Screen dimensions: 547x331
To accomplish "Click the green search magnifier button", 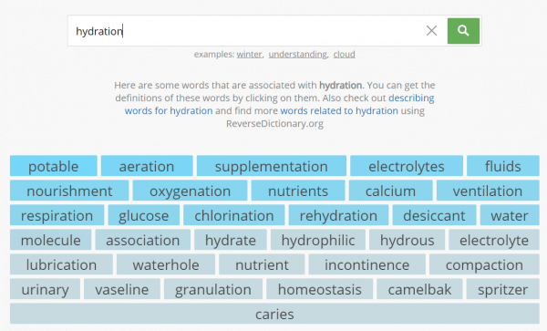I will [463, 31].
